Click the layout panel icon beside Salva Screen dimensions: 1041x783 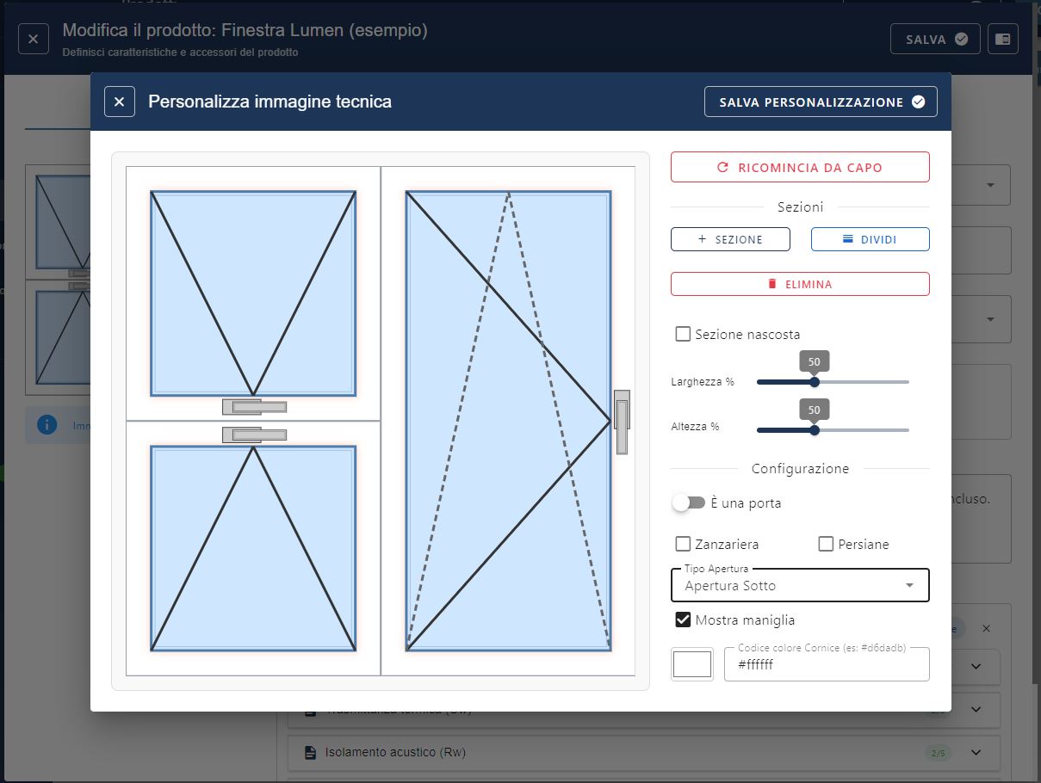pyautogui.click(x=1002, y=39)
